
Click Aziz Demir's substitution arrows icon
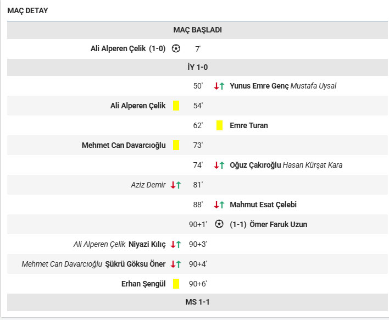176,185
